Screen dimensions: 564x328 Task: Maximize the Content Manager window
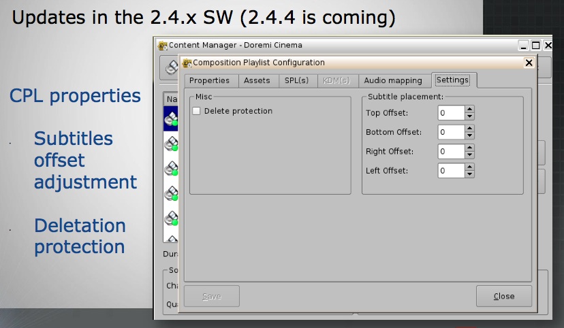pyautogui.click(x=535, y=46)
